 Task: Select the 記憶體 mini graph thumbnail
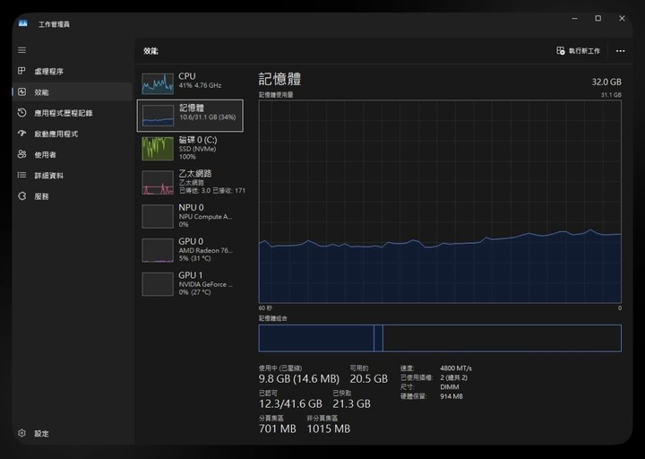click(158, 116)
